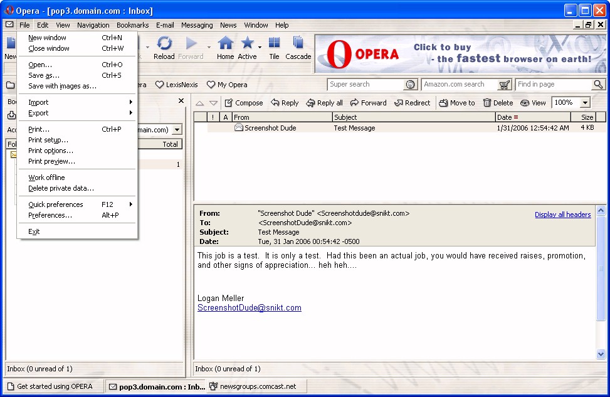Open the Messaging menu

click(x=197, y=25)
